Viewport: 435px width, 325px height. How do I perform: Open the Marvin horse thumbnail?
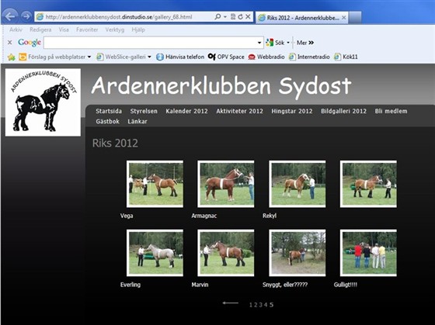[x=226, y=253]
